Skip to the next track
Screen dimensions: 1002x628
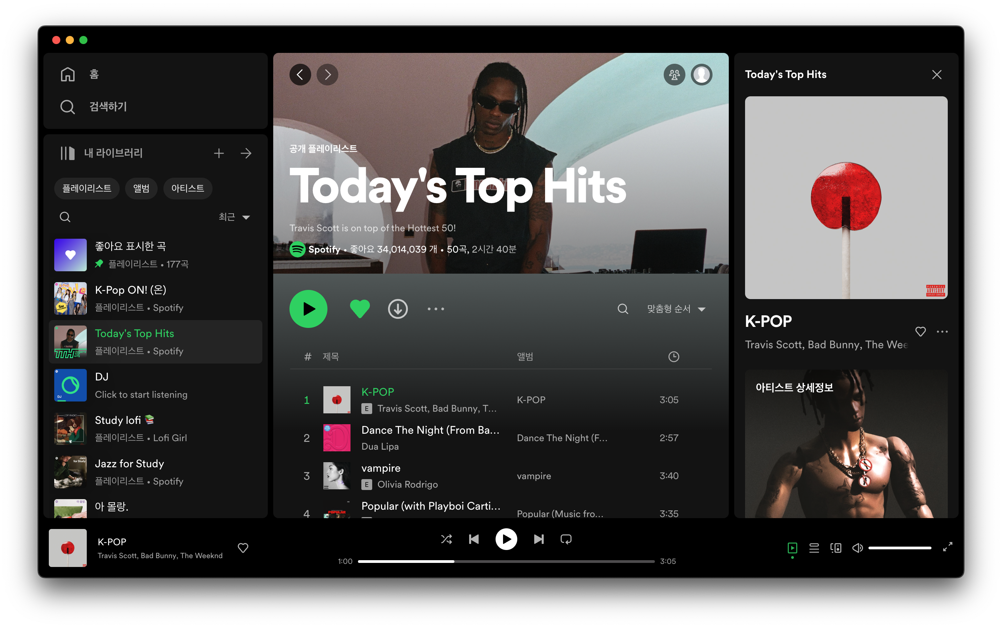539,539
